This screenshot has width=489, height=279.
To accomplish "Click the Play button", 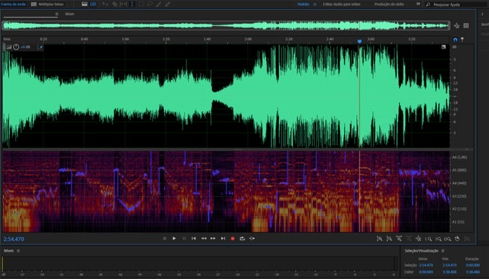I will (174, 238).
